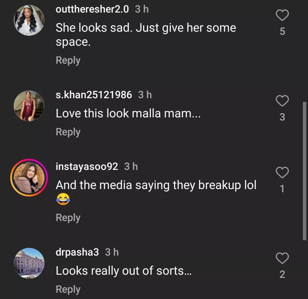308x299 pixels.
Task: Like the comment by outtheresher2.0
Action: [x=282, y=15]
